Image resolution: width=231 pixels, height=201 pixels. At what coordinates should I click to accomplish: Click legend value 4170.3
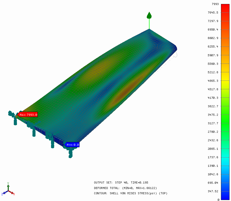(x=213, y=98)
